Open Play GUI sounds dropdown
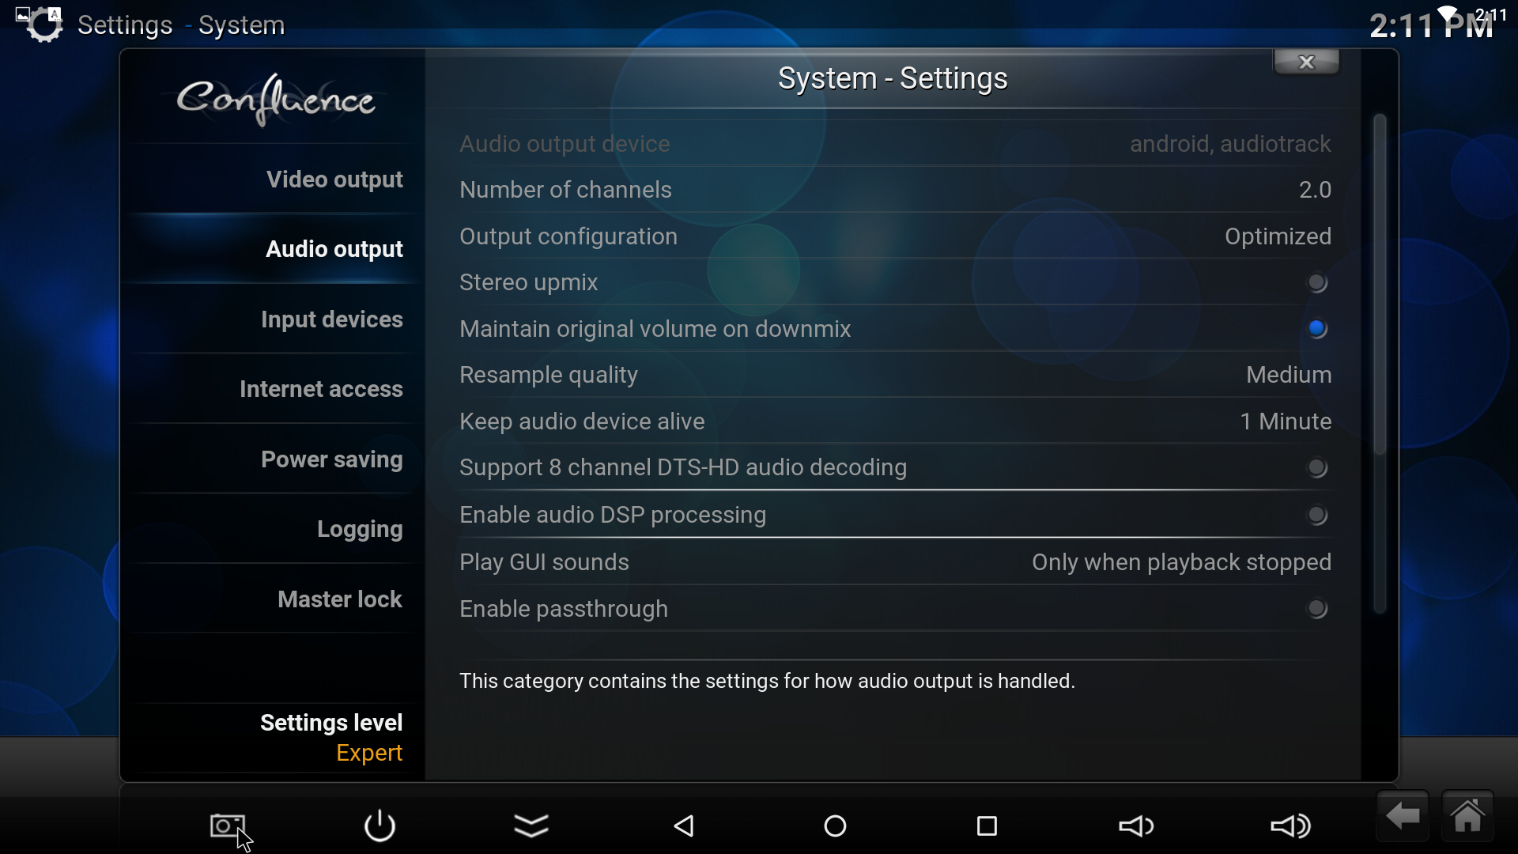Screen dimensions: 1518x854 1181,562
